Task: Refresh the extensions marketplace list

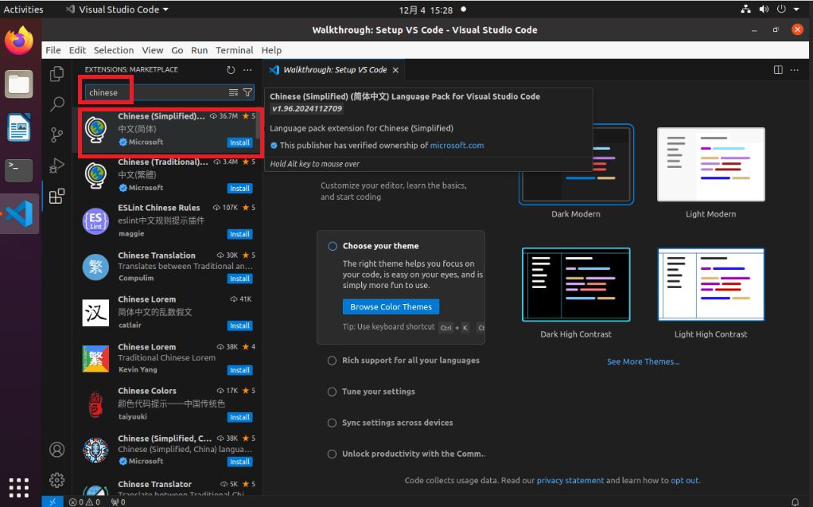Action: coord(231,69)
